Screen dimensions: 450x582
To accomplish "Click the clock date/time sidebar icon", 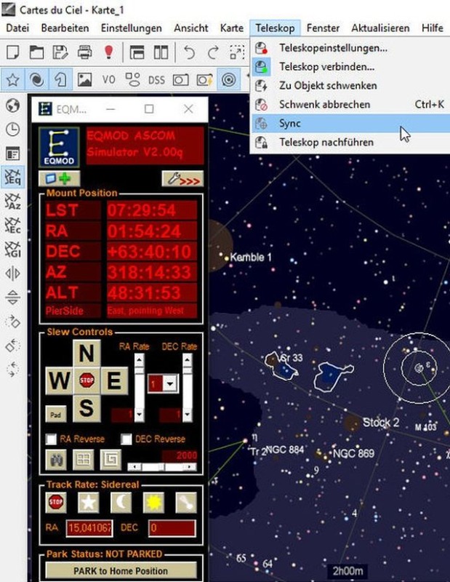I will click(x=13, y=129).
